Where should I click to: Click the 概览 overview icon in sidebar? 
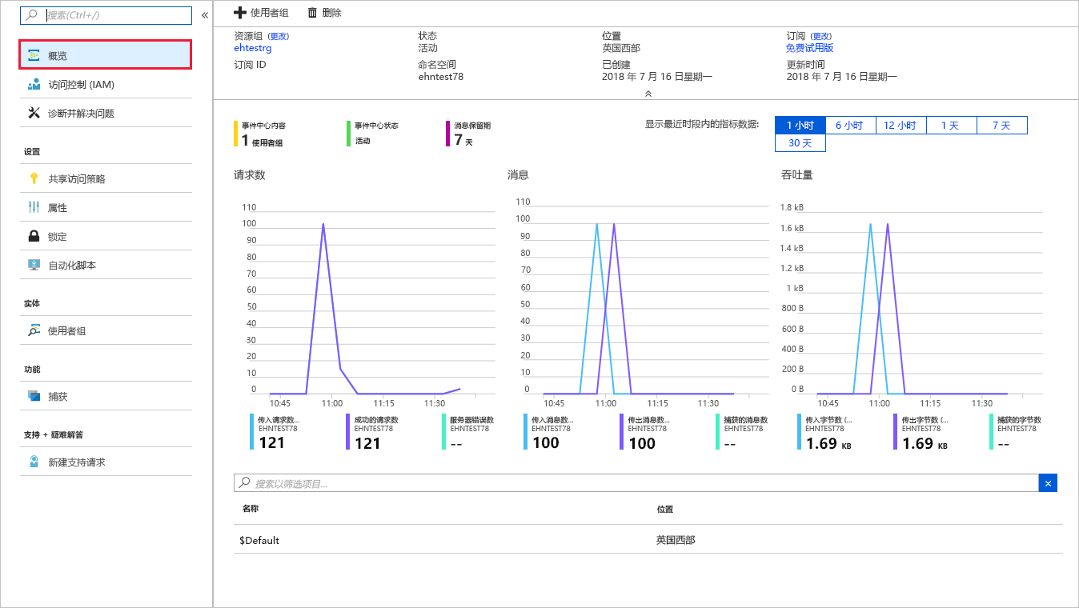click(x=34, y=55)
